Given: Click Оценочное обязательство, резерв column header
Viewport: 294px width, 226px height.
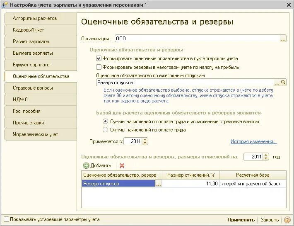Looking at the screenshot, I should point(122,175).
